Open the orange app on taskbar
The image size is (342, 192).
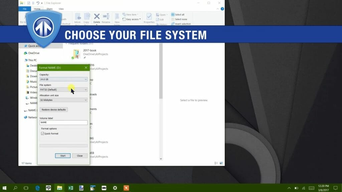coord(126,188)
